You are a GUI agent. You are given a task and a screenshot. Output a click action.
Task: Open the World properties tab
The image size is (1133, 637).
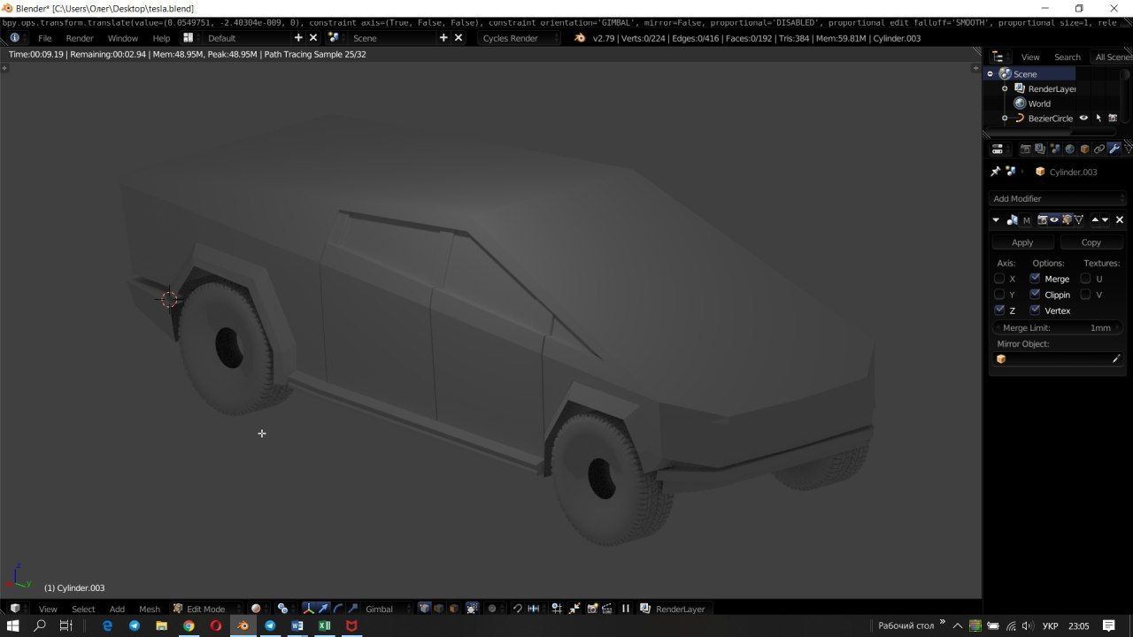(1069, 149)
